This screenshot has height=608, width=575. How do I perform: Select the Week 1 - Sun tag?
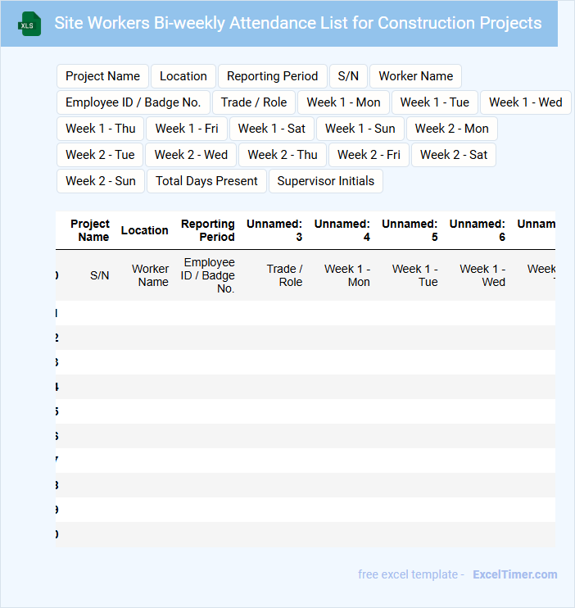[360, 129]
